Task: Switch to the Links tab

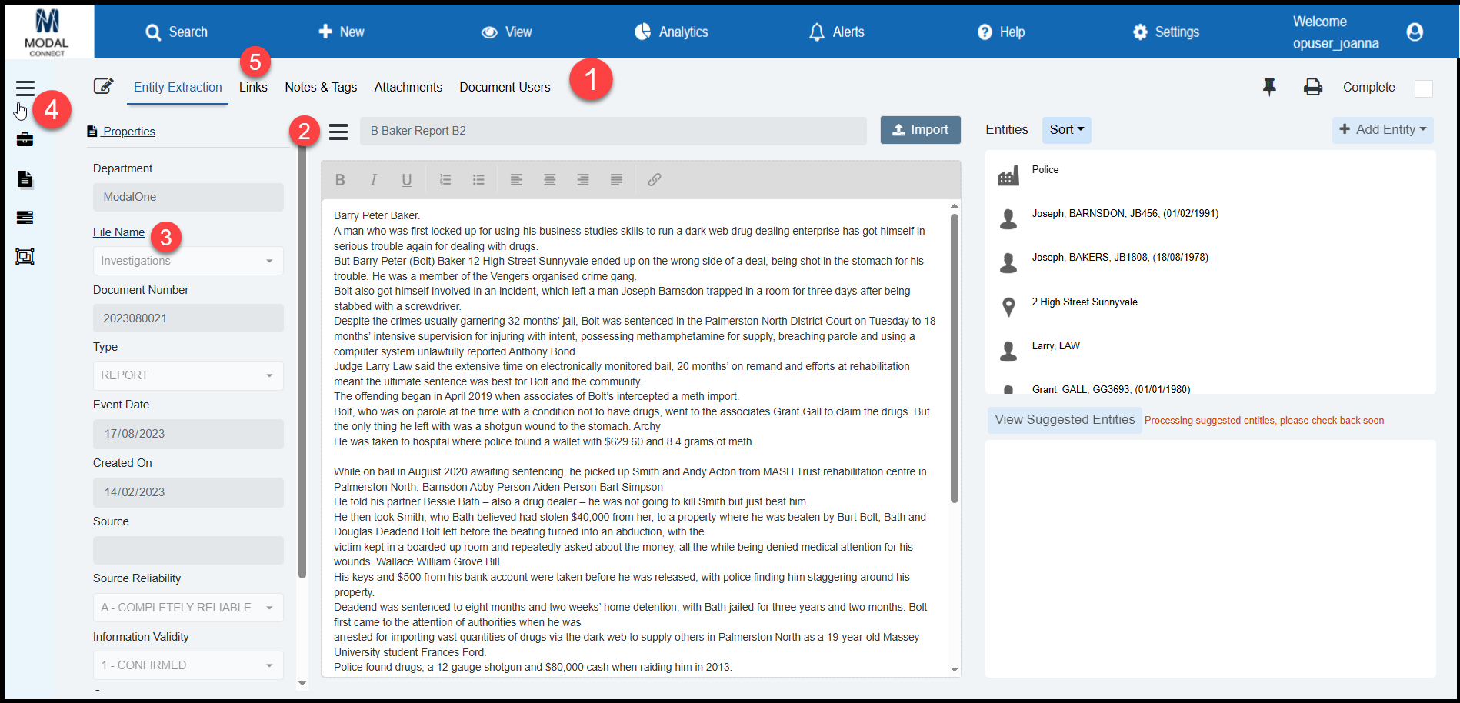Action: 253,88
